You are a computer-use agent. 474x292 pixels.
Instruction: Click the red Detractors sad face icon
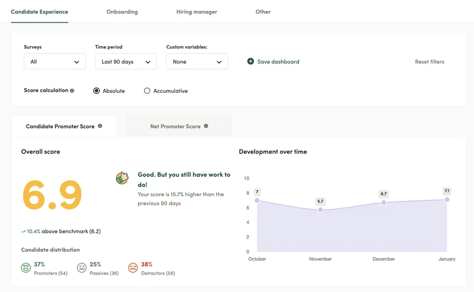coord(132,268)
